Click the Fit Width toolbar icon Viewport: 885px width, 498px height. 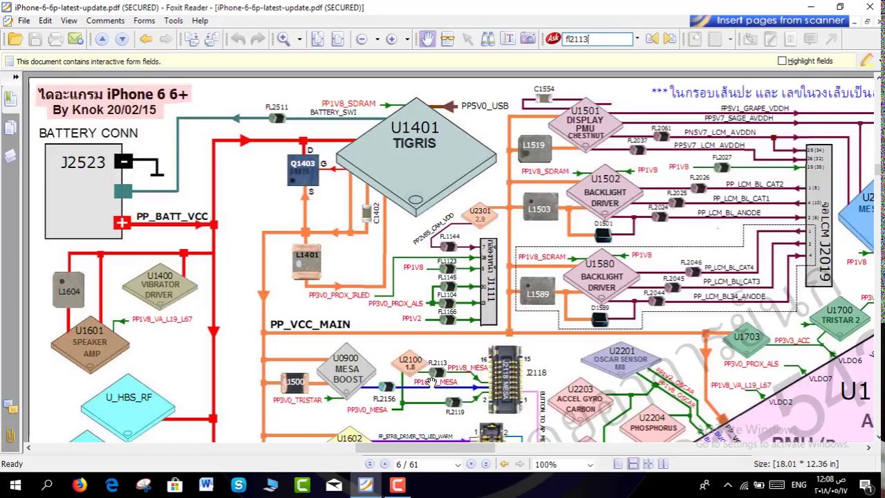[x=337, y=39]
